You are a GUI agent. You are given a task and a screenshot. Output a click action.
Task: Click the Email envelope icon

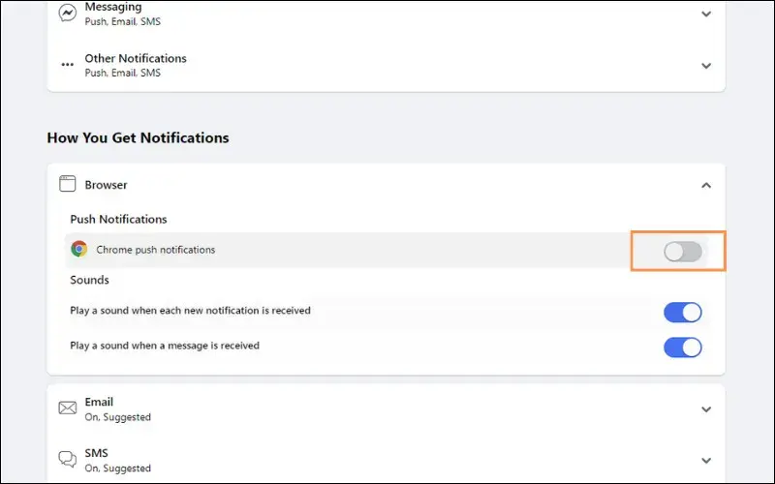tap(67, 408)
